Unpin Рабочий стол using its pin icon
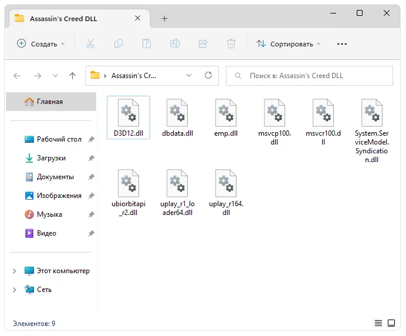 click(91, 139)
